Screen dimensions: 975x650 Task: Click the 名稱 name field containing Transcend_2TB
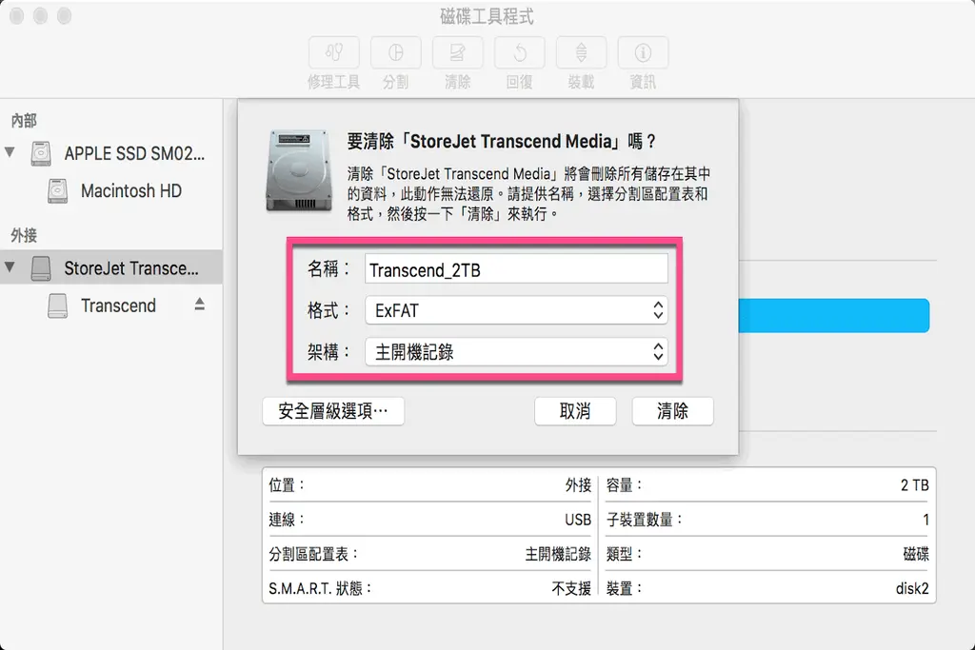(516, 269)
